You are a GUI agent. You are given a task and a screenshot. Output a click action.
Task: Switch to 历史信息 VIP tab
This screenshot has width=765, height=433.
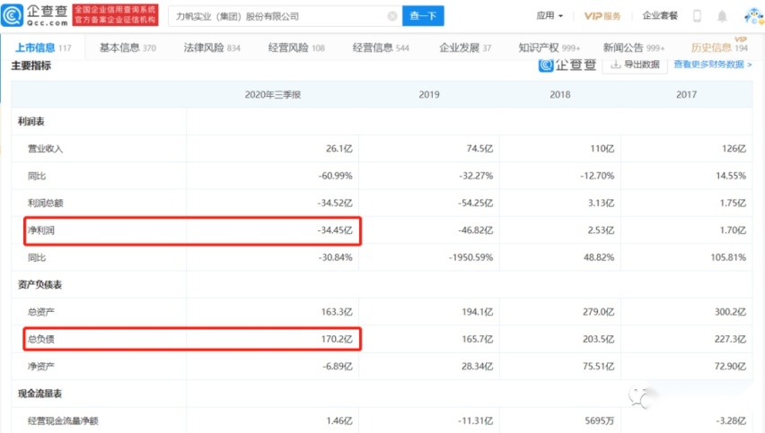(719, 48)
